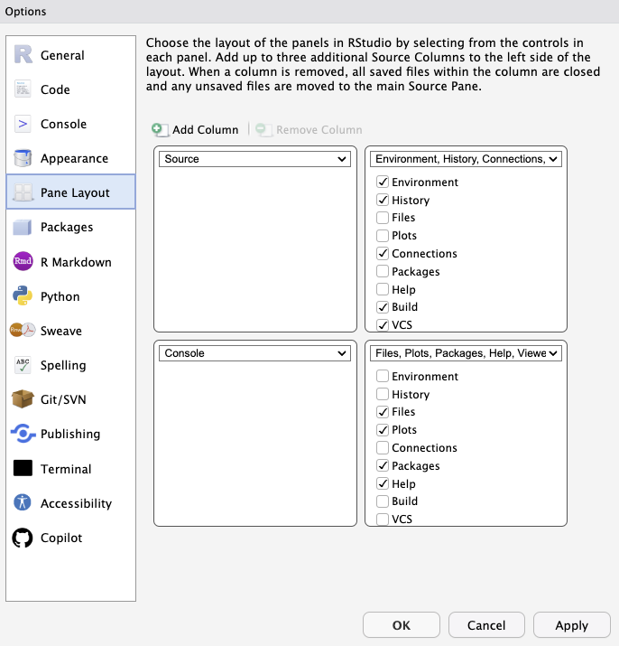Click the Sweave PDF icon
This screenshot has width=619, height=646.
click(23, 330)
